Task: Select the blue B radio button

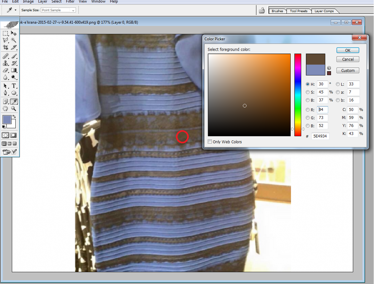Action: (x=308, y=126)
